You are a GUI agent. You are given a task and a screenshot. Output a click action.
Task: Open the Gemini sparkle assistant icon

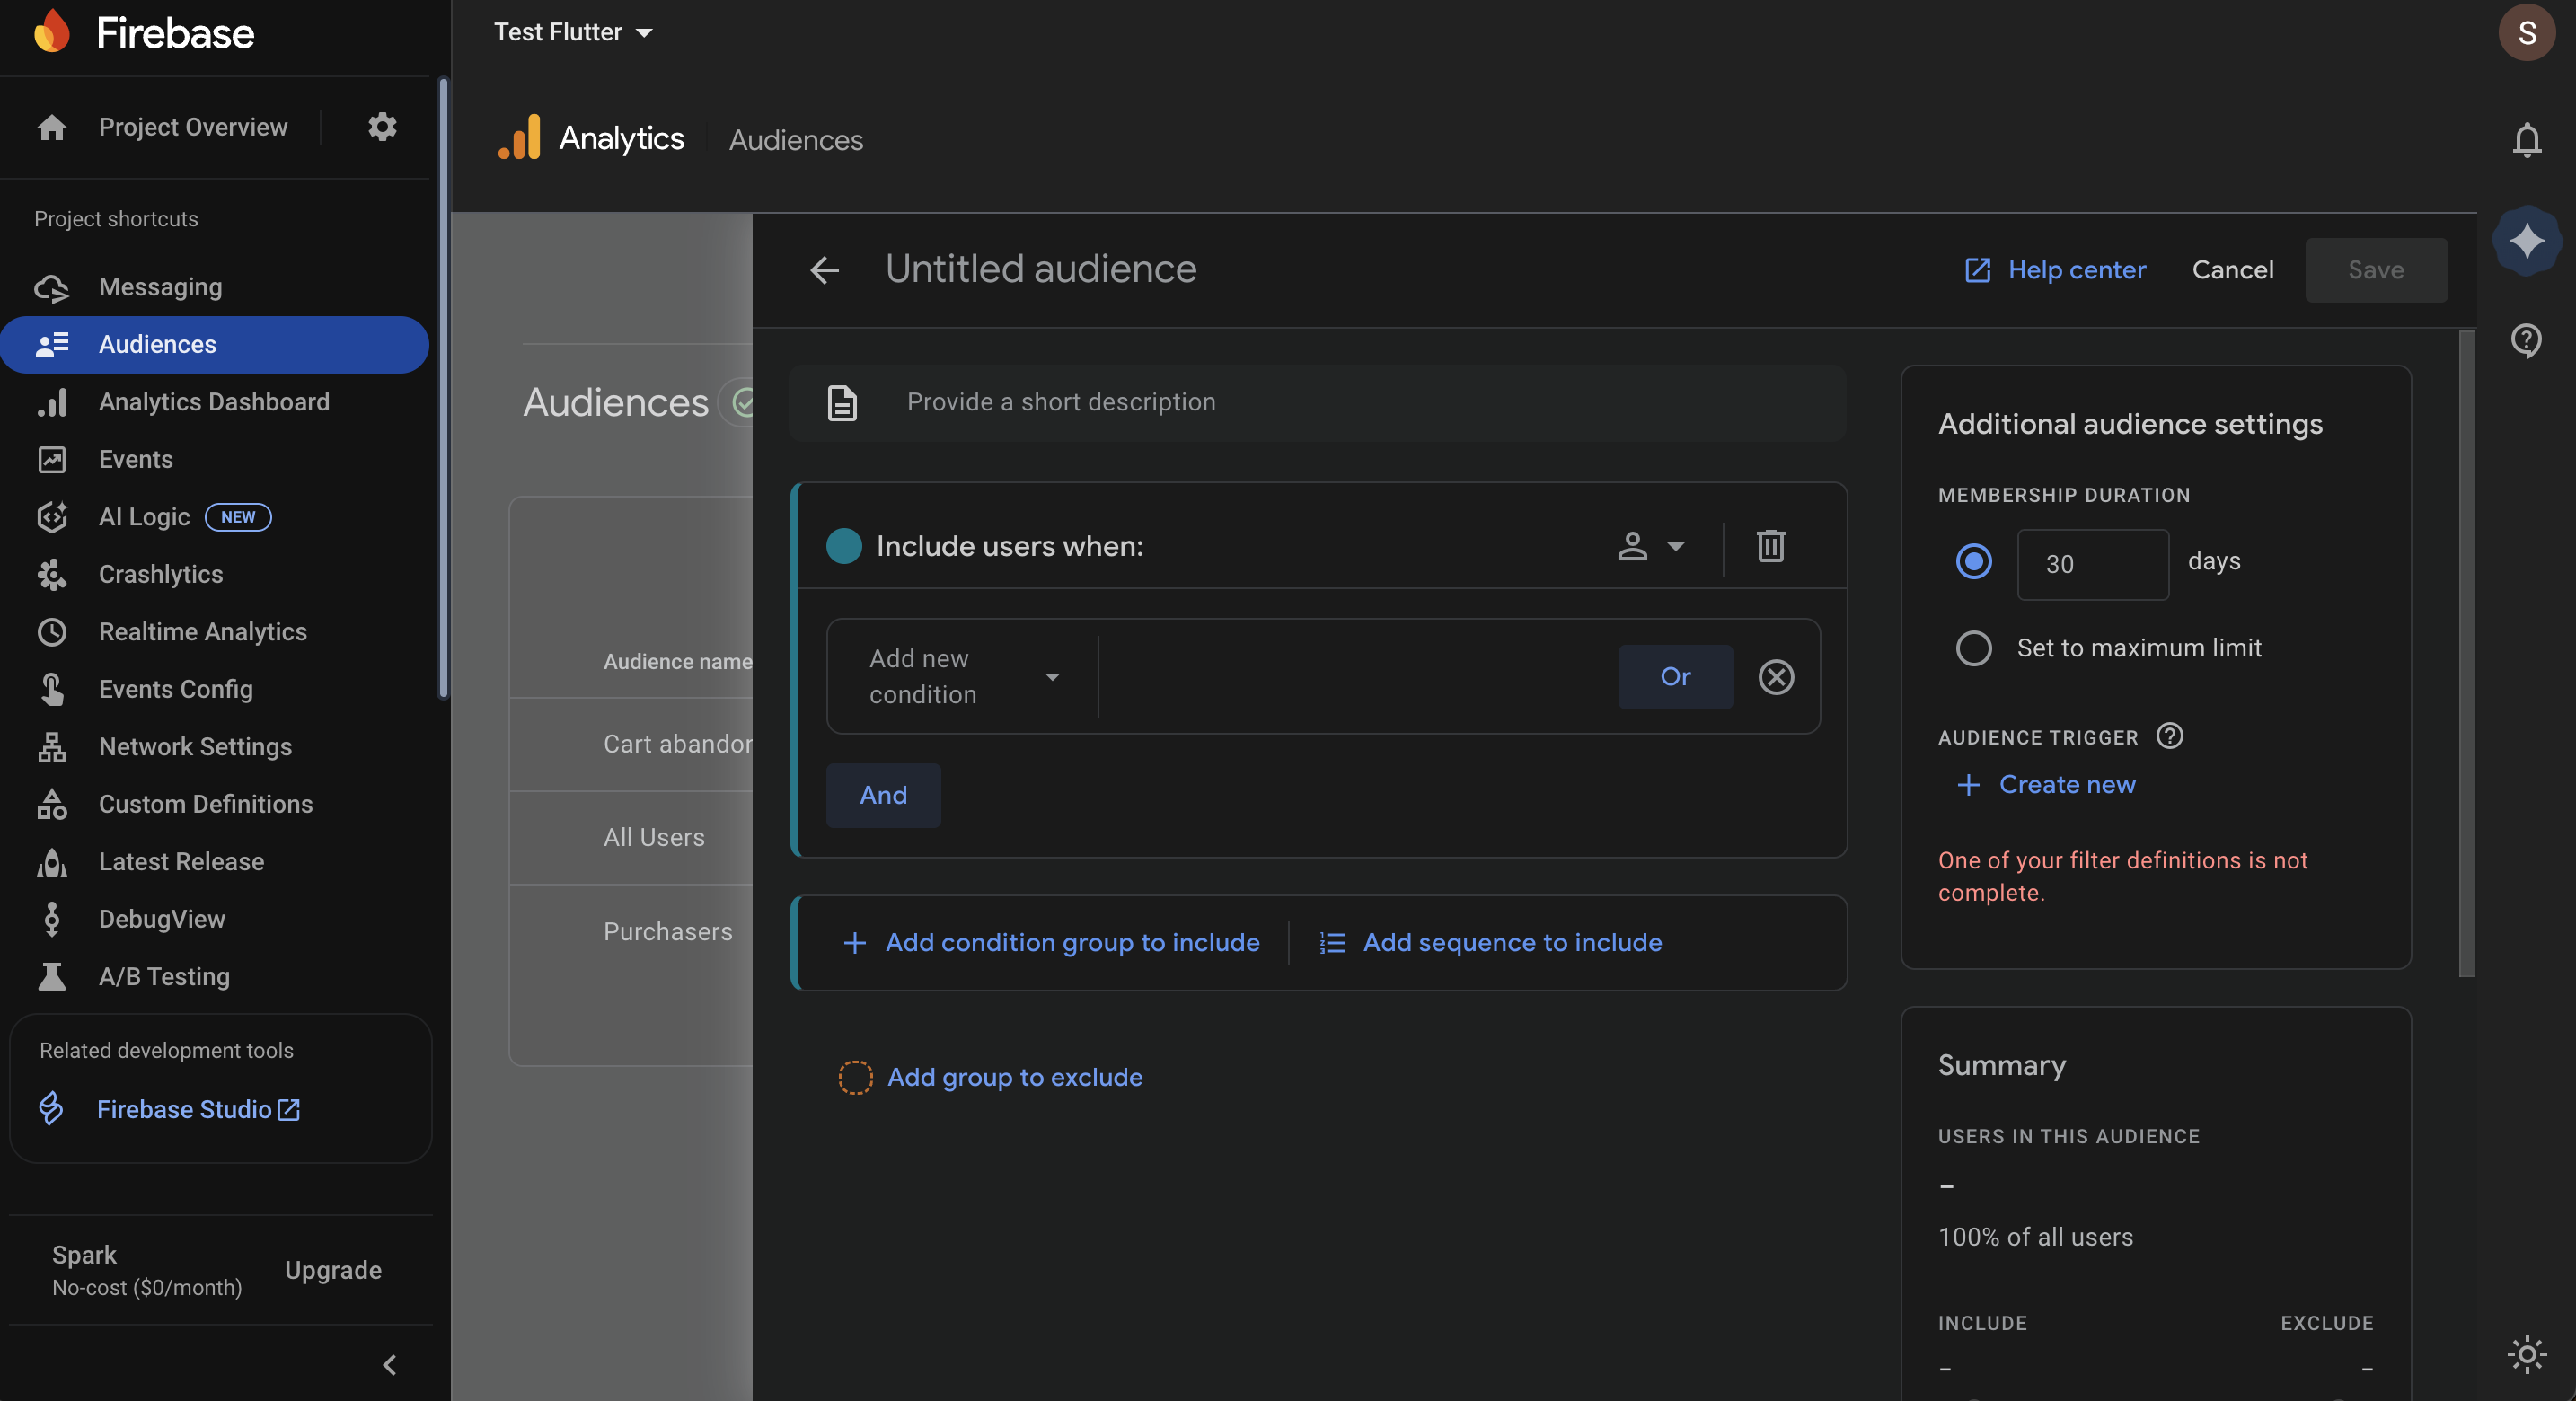click(2526, 240)
